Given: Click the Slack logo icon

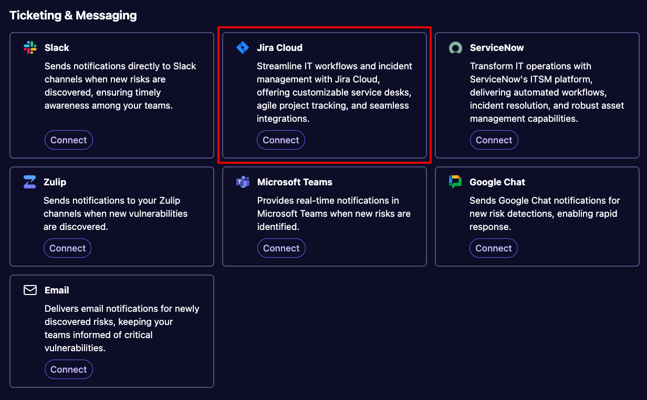Looking at the screenshot, I should pyautogui.click(x=30, y=48).
